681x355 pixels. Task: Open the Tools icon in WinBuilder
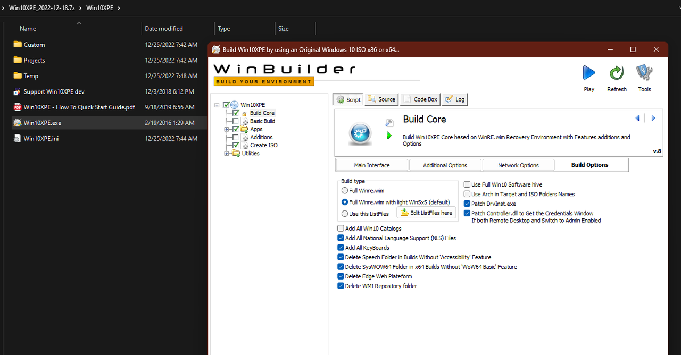click(644, 72)
